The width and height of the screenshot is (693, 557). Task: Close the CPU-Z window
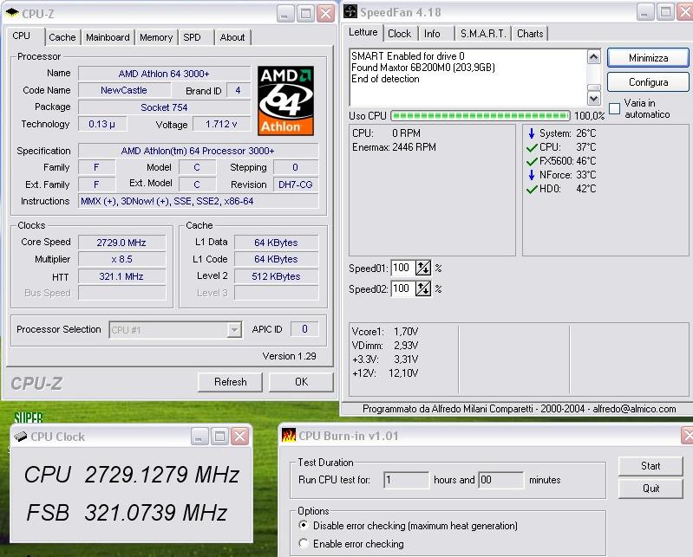[x=326, y=14]
